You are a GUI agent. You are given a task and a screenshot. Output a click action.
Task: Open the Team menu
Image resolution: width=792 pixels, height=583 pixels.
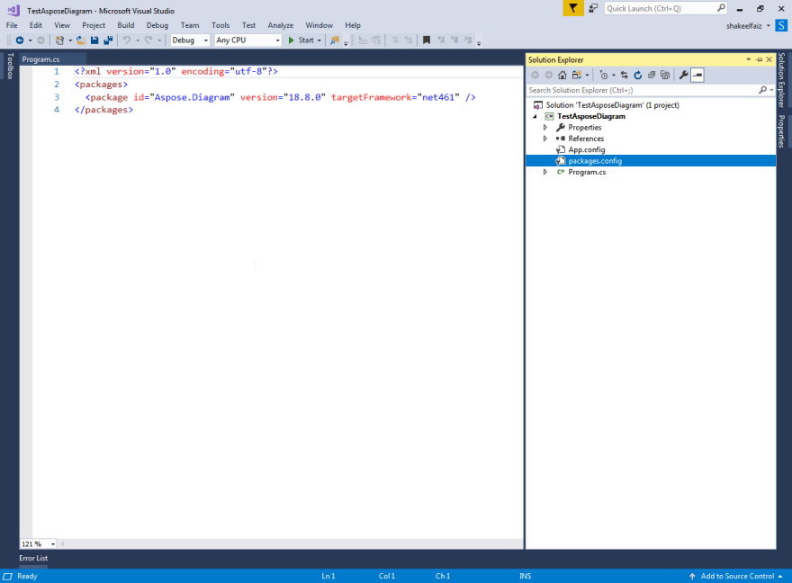[190, 25]
